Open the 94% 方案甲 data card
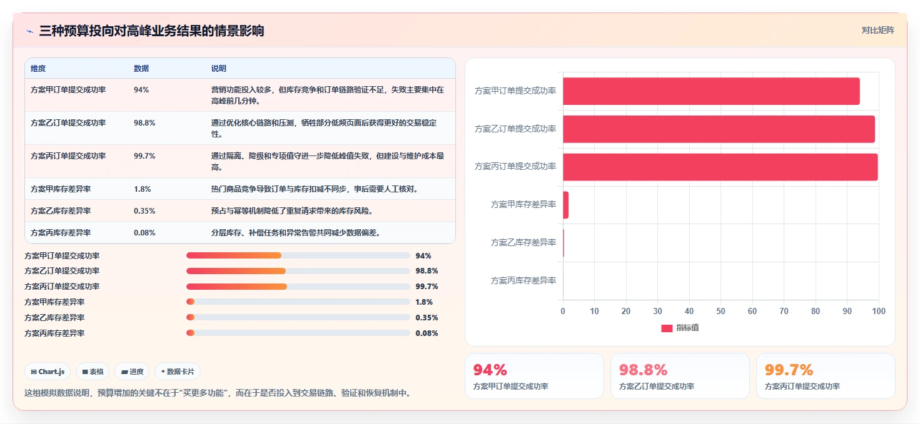920x424 pixels. pyautogui.click(x=534, y=376)
